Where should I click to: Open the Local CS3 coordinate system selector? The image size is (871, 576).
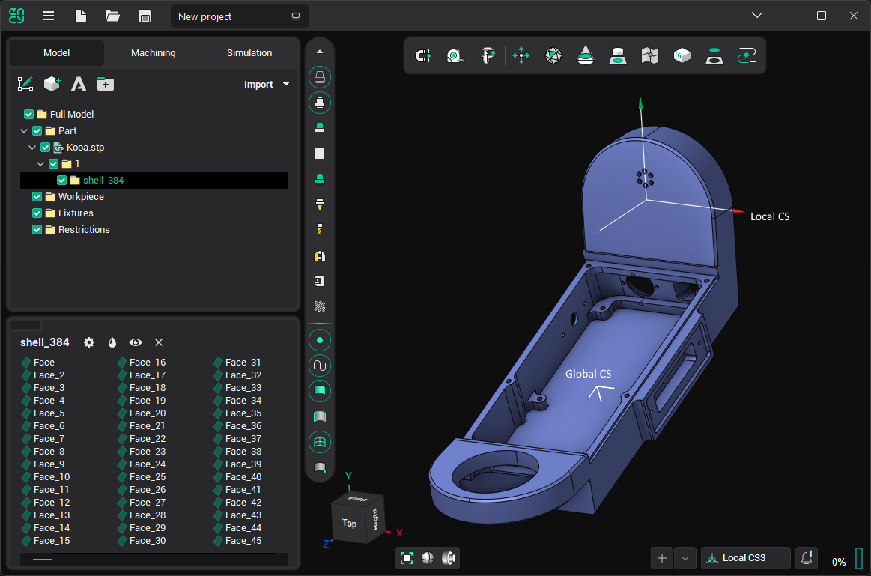745,558
